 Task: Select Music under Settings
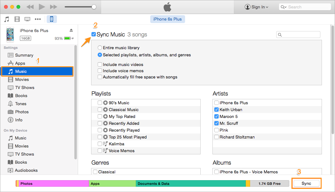(37, 71)
